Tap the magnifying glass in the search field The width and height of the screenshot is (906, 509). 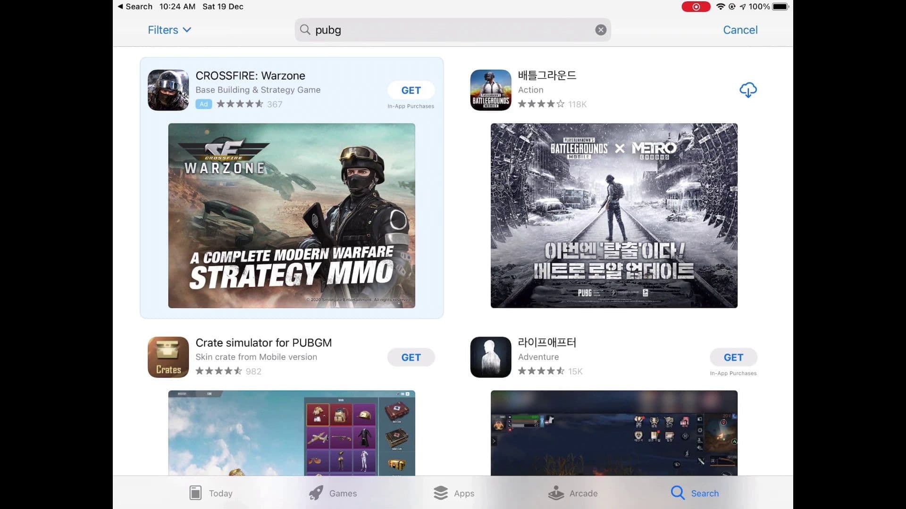(306, 30)
